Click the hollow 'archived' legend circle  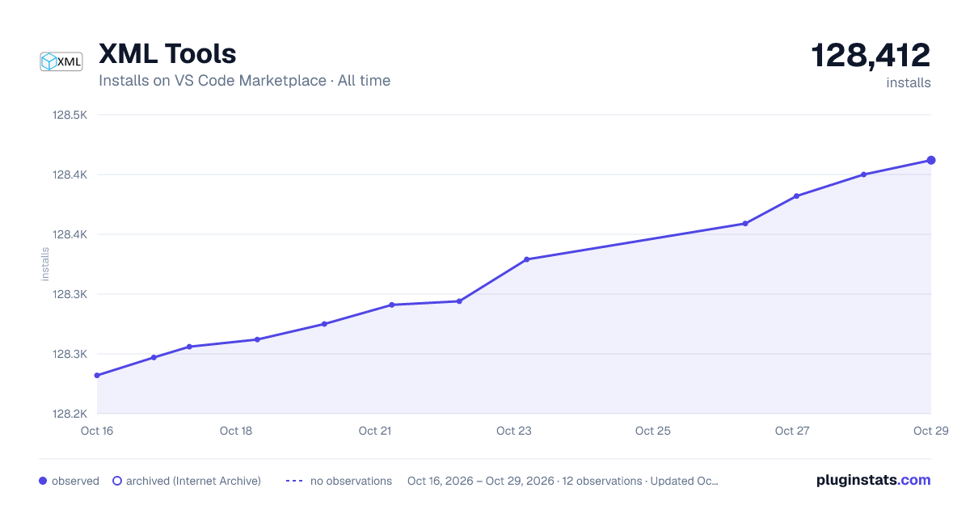pyautogui.click(x=117, y=481)
